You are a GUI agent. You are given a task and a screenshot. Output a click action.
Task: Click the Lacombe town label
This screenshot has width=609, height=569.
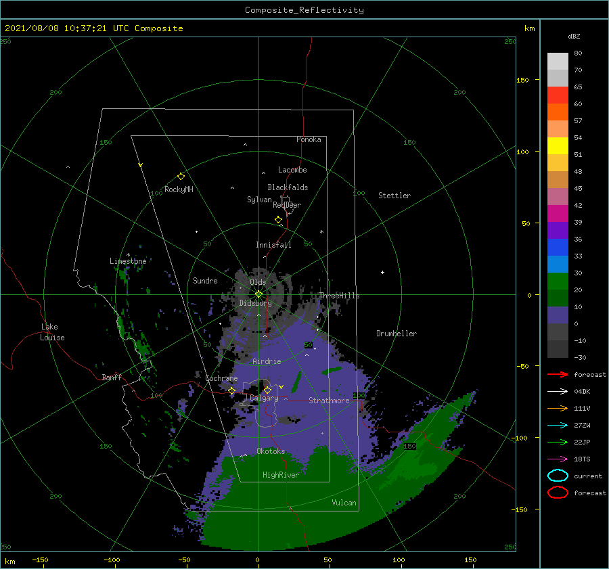pos(292,170)
